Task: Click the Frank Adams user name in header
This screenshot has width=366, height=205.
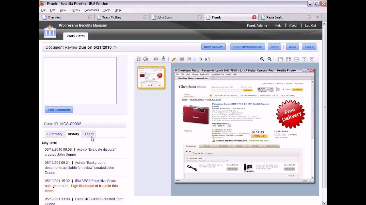Action: (x=257, y=26)
